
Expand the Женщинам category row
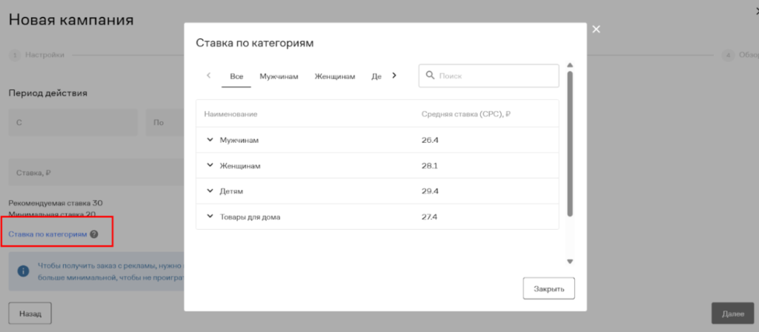point(210,166)
